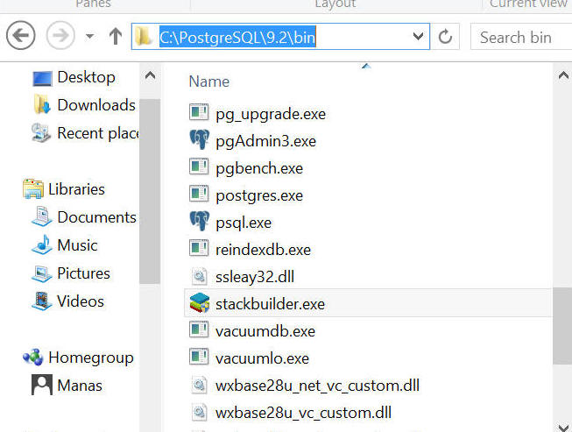Open Recent places in navigation pane
The height and width of the screenshot is (432, 572).
[x=98, y=133]
